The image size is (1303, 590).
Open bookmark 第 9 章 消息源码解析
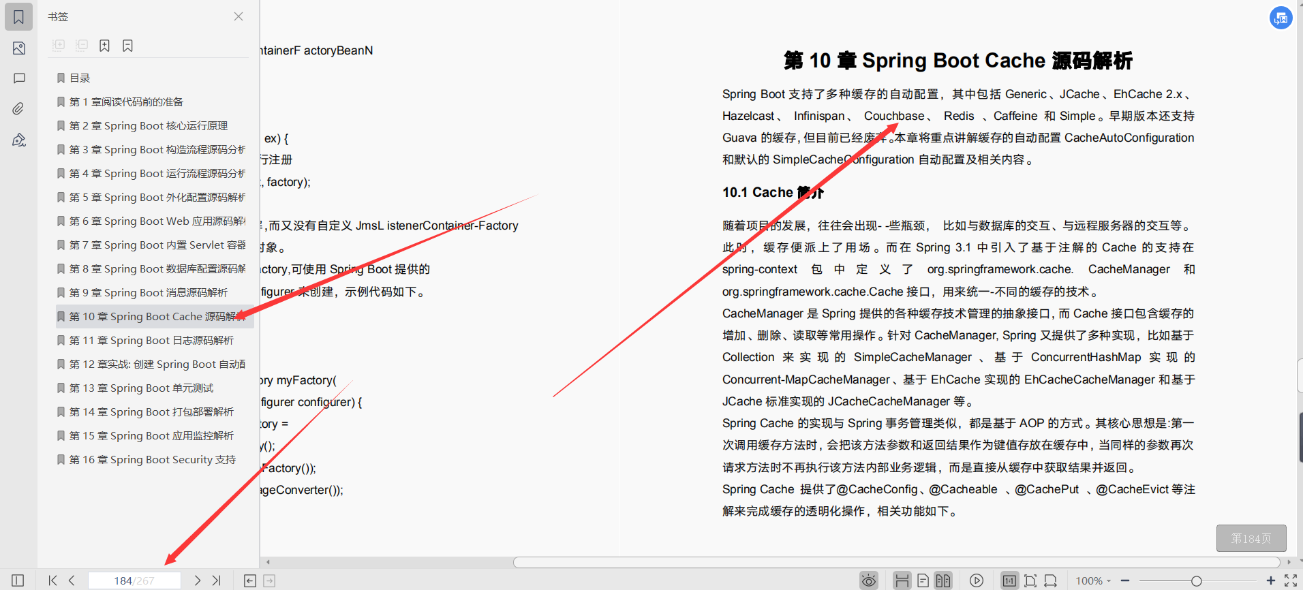[148, 292]
